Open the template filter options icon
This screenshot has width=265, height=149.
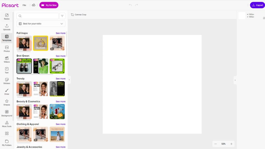tap(62, 16)
